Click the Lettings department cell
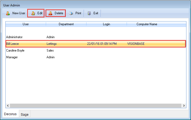The height and width of the screenshot is (120, 191). [x=52, y=44]
